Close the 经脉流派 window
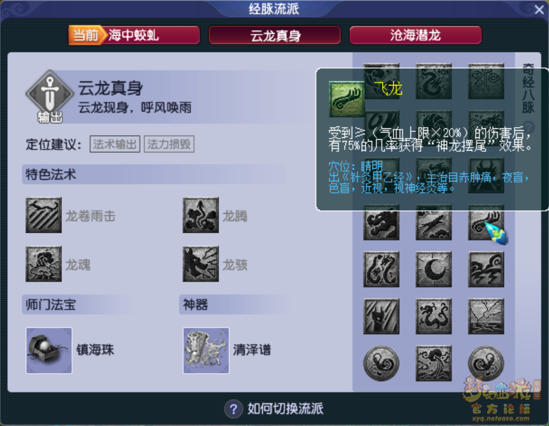Image resolution: width=549 pixels, height=426 pixels. coord(539,10)
